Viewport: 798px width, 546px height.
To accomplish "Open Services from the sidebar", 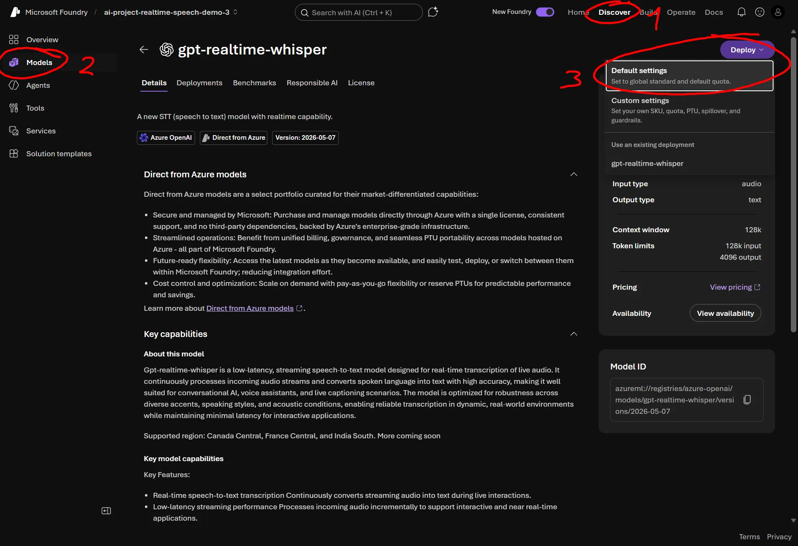I will (41, 131).
